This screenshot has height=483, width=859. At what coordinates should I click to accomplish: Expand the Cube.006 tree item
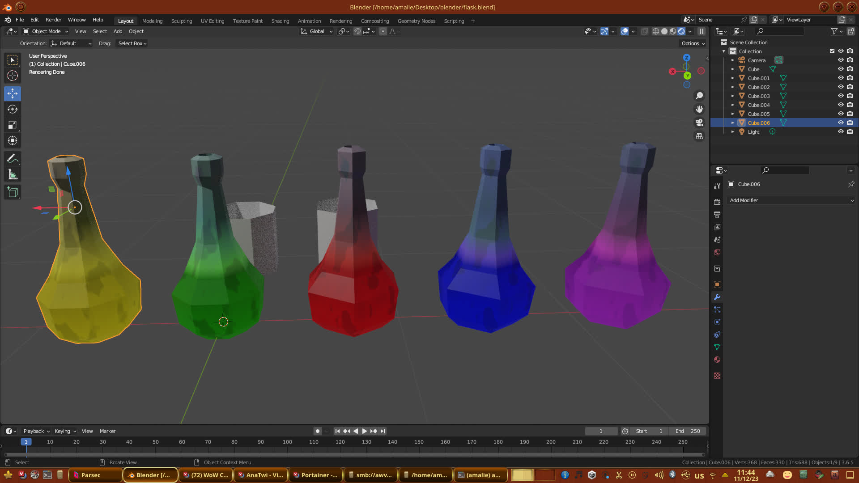[x=733, y=123]
